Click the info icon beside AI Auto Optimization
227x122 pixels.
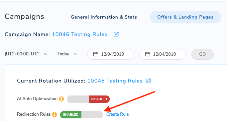61,99
